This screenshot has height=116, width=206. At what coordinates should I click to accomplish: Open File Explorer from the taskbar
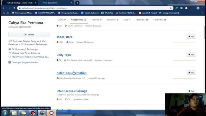click(14, 113)
